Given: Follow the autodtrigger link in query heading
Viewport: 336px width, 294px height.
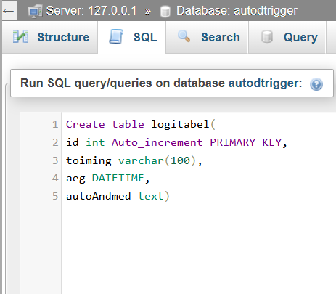Looking at the screenshot, I should (265, 83).
